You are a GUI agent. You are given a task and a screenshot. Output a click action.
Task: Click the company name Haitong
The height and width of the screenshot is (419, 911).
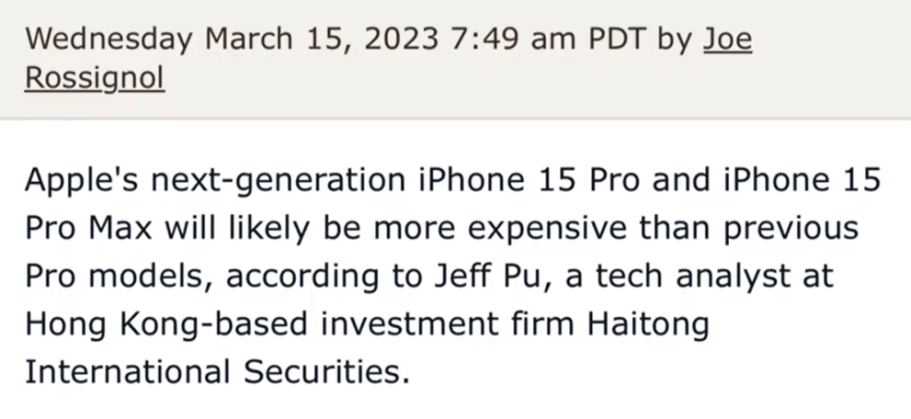pos(648,325)
